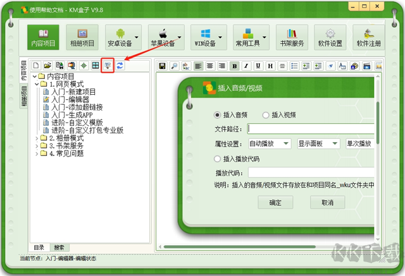
Task: Insert a bulleted list
Action: tap(294, 66)
